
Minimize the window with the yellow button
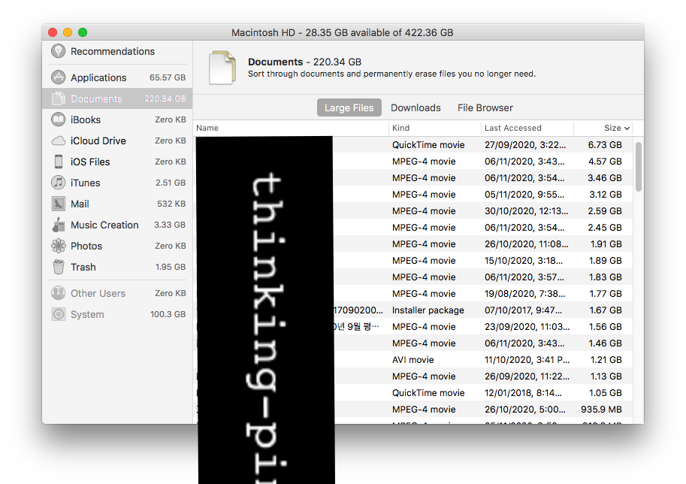[68, 32]
